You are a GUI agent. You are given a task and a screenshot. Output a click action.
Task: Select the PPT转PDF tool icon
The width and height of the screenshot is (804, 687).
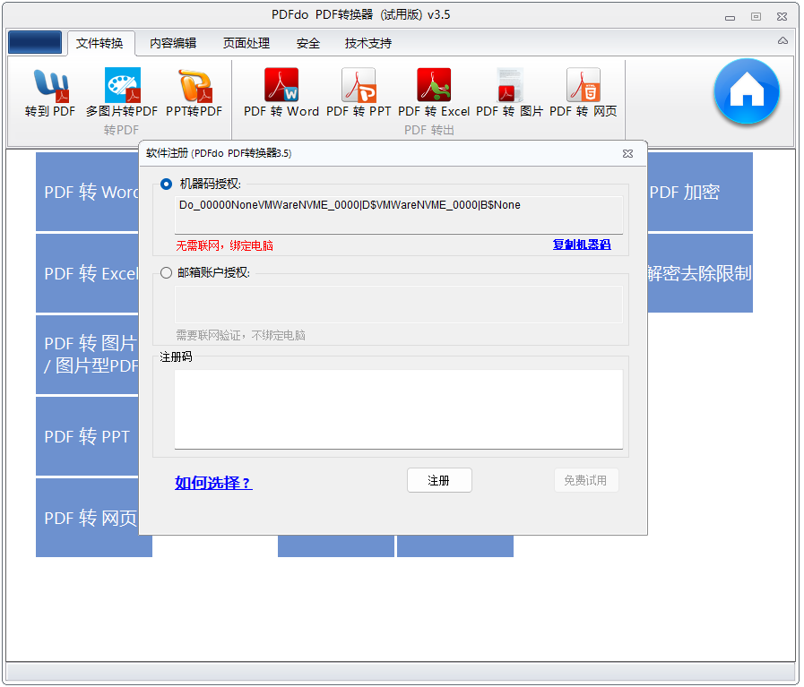194,93
